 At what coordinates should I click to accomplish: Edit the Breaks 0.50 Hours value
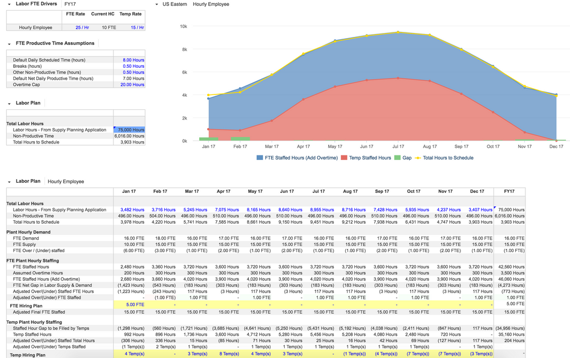pyautogui.click(x=134, y=67)
